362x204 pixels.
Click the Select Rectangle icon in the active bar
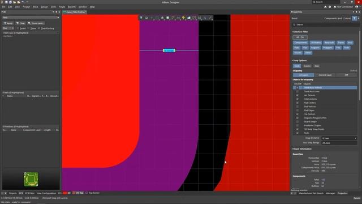pos(157,18)
